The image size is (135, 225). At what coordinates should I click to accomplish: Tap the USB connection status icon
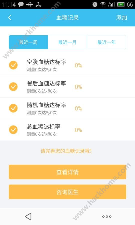pyautogui.click(x=29, y=4)
